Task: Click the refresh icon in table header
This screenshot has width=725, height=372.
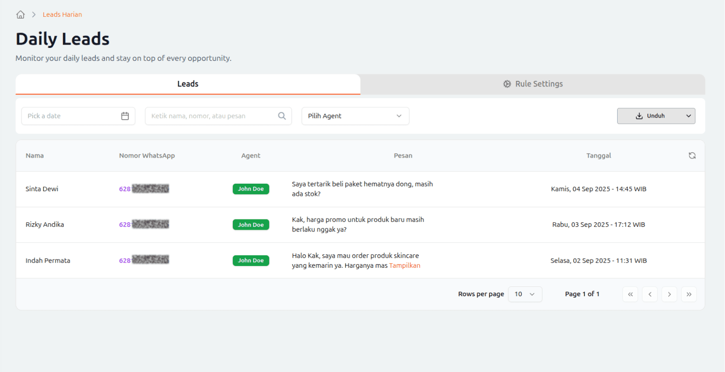Action: point(692,156)
